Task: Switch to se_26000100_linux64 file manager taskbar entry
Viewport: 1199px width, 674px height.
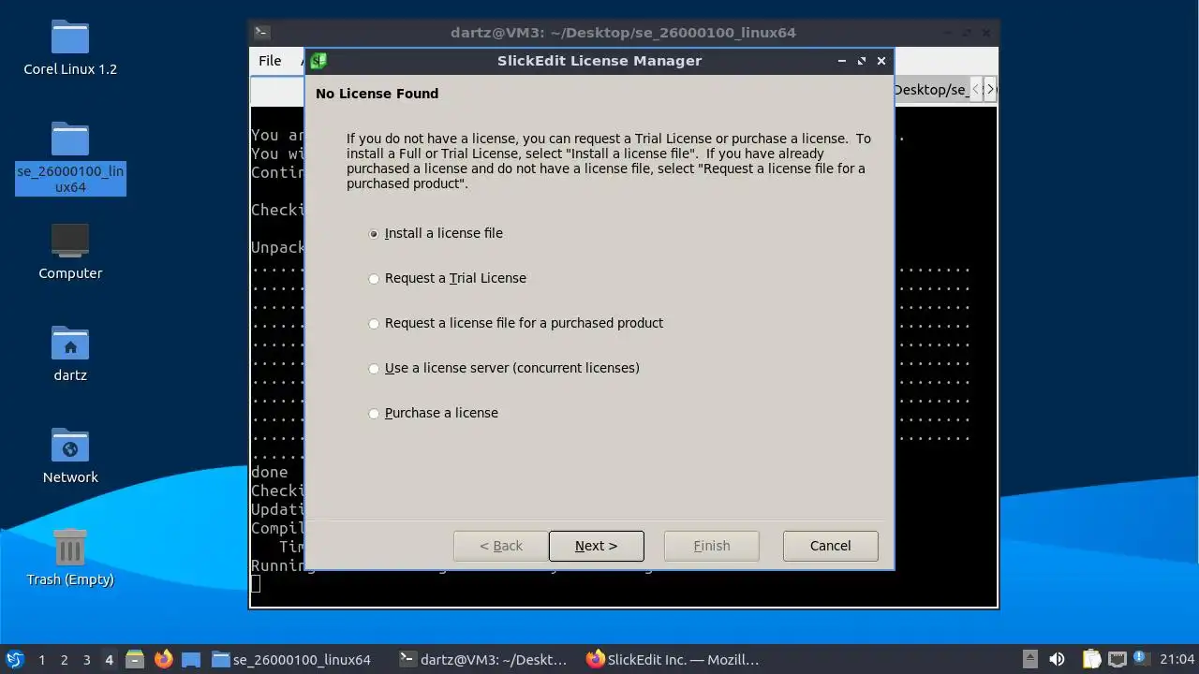Action: [x=291, y=660]
